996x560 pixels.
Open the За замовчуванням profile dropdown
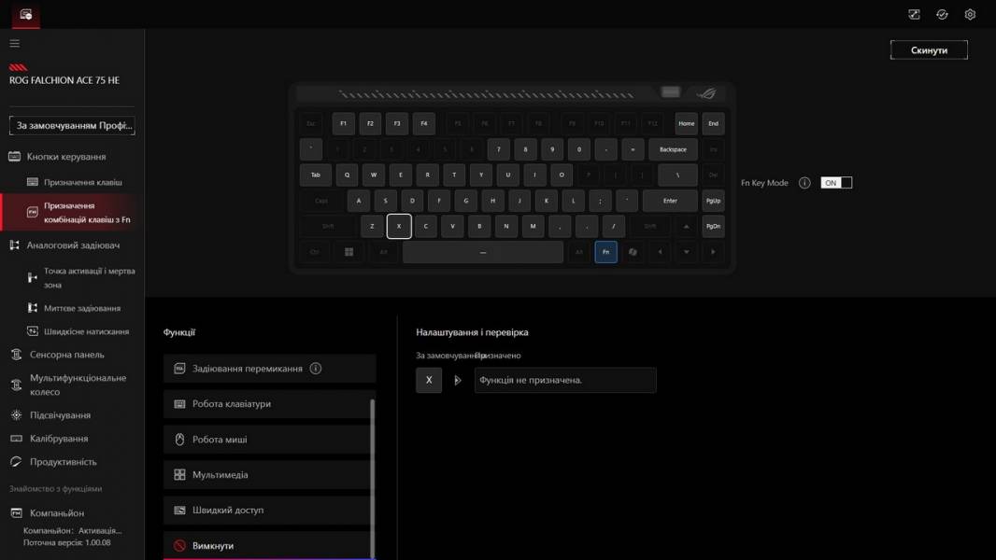tap(72, 125)
